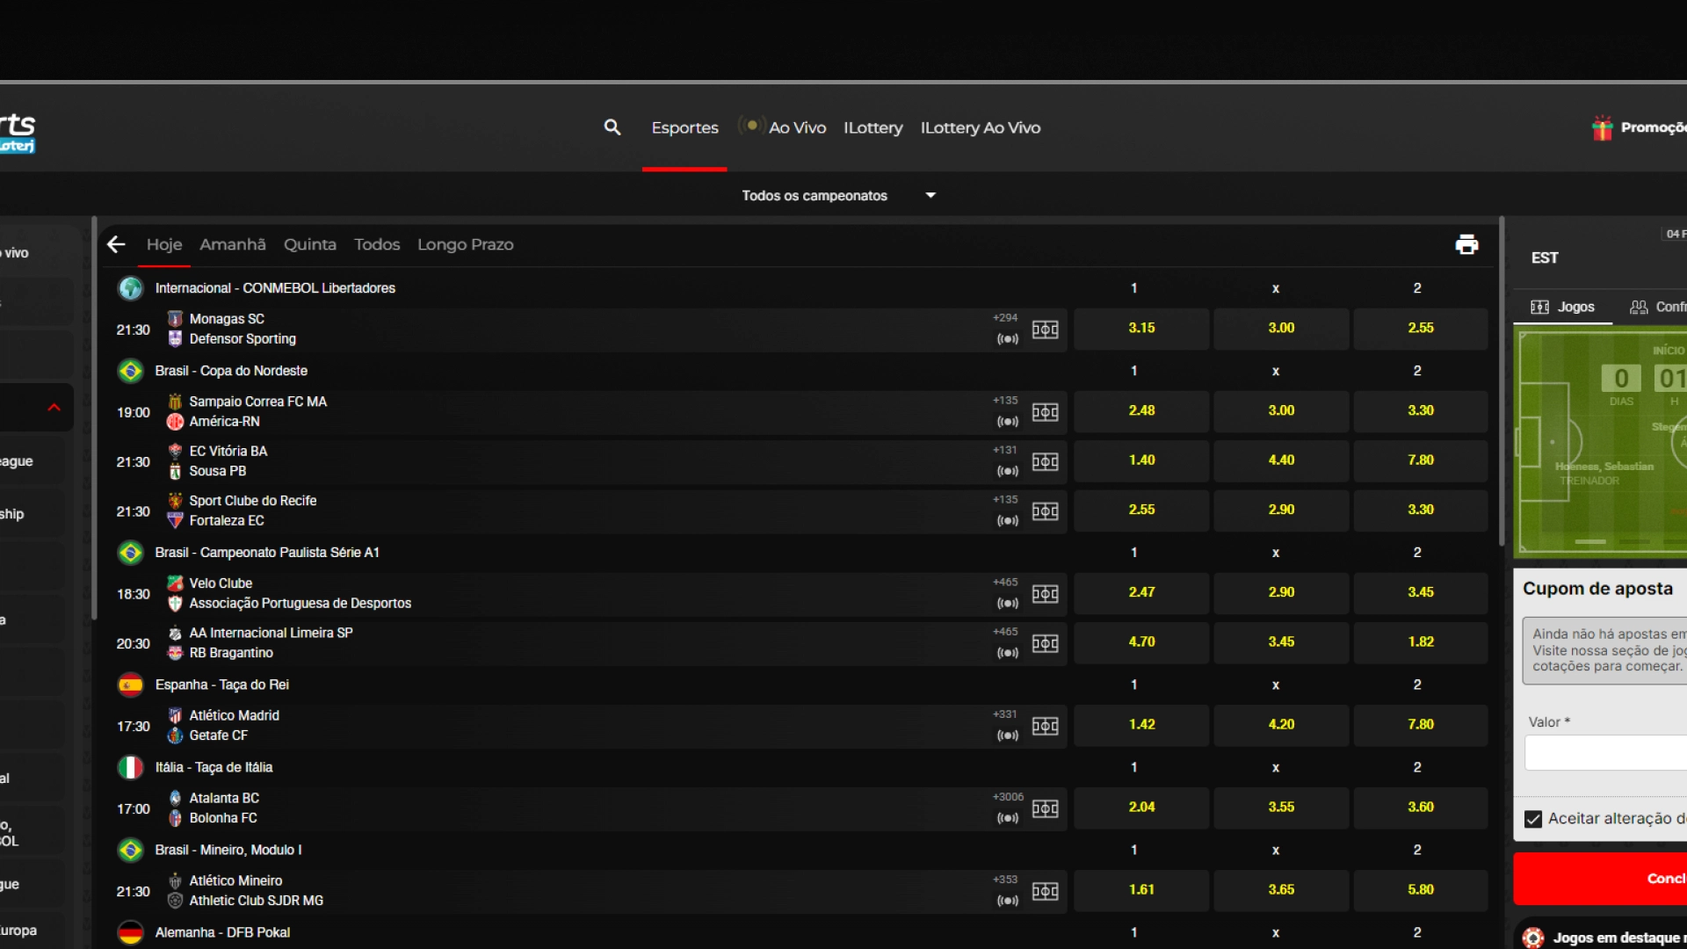This screenshot has height=949, width=1687.
Task: Bet on draw 4.40 for Vitória vs Sousa
Action: pos(1281,460)
